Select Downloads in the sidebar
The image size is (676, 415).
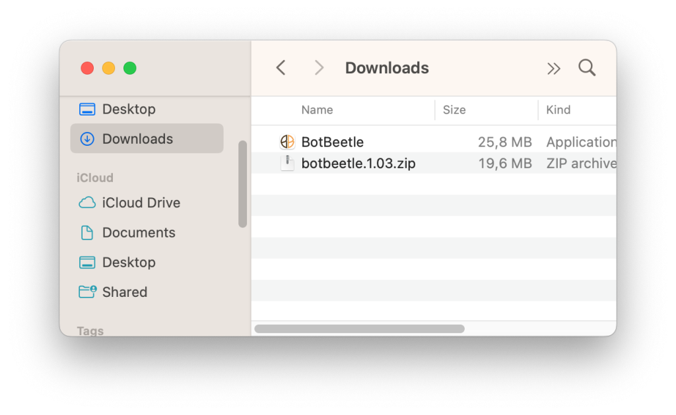(147, 139)
